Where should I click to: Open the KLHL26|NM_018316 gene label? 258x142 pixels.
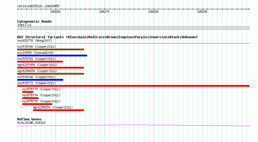point(31,123)
